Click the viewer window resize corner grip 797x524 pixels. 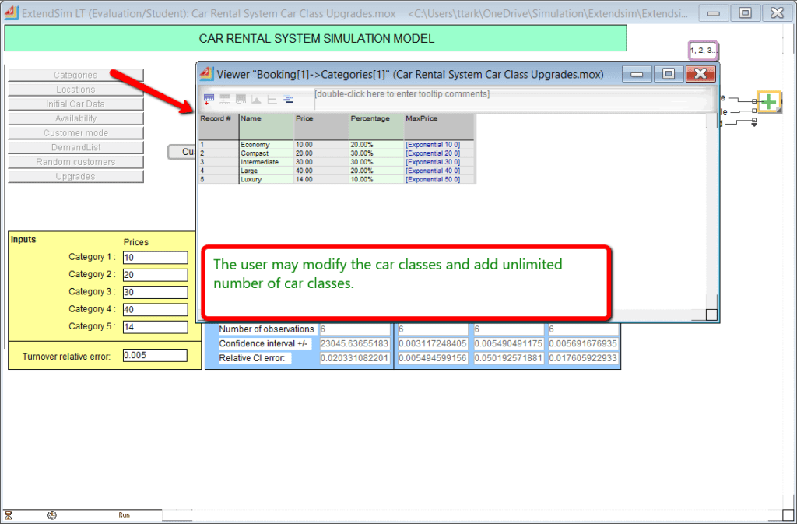click(711, 315)
